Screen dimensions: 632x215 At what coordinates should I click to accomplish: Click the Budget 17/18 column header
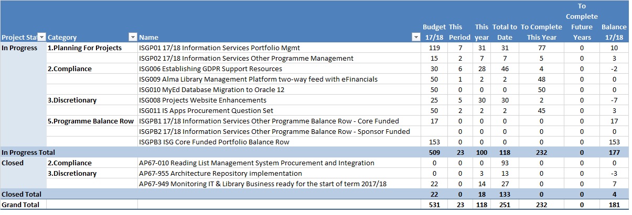click(x=434, y=32)
